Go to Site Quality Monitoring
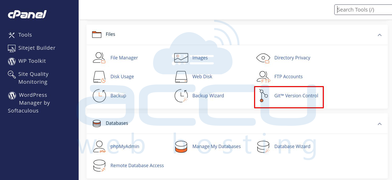The width and height of the screenshot is (392, 180). (x=33, y=78)
